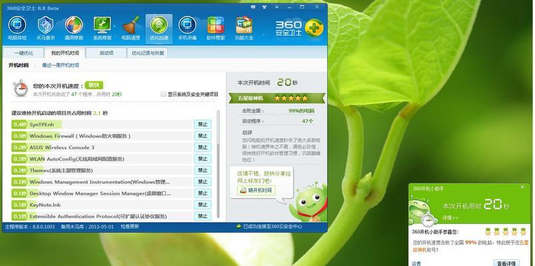Click the 五星级神机 five-star ribbon
Screen dimensions: 535x266
[276, 98]
